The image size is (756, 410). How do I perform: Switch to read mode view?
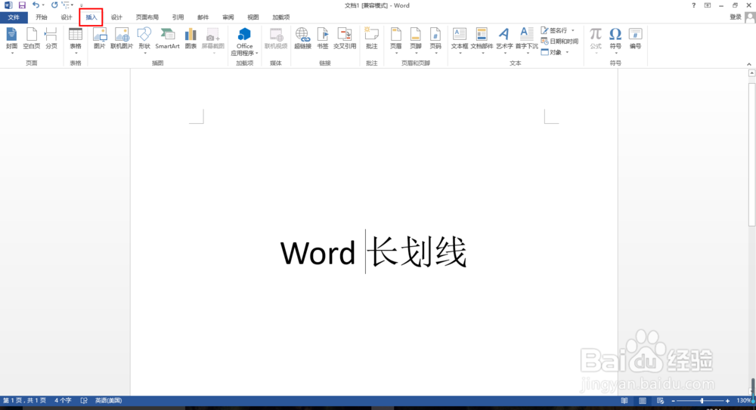pyautogui.click(x=624, y=400)
